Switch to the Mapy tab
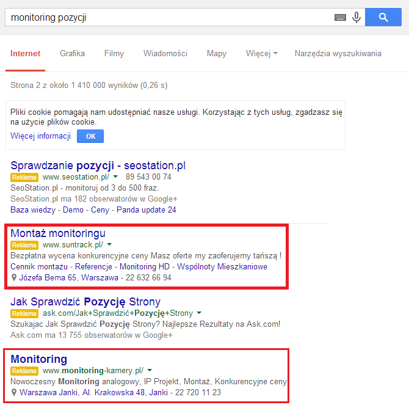This screenshot has height=405, width=409. (x=216, y=53)
